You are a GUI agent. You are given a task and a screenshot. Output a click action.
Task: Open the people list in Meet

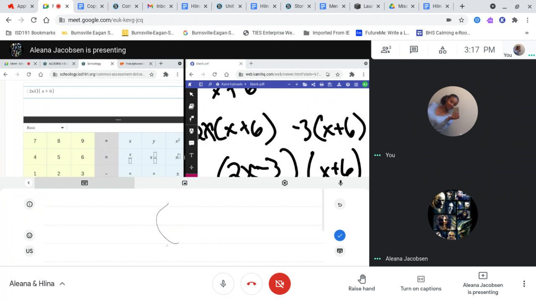[x=386, y=50]
